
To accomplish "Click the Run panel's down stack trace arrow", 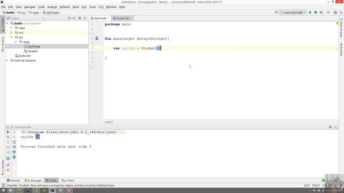I will coord(14,137).
